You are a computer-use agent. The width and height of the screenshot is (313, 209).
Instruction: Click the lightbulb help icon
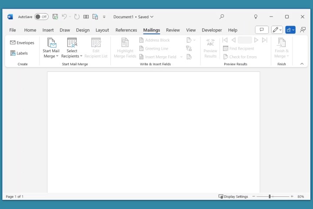(x=256, y=17)
